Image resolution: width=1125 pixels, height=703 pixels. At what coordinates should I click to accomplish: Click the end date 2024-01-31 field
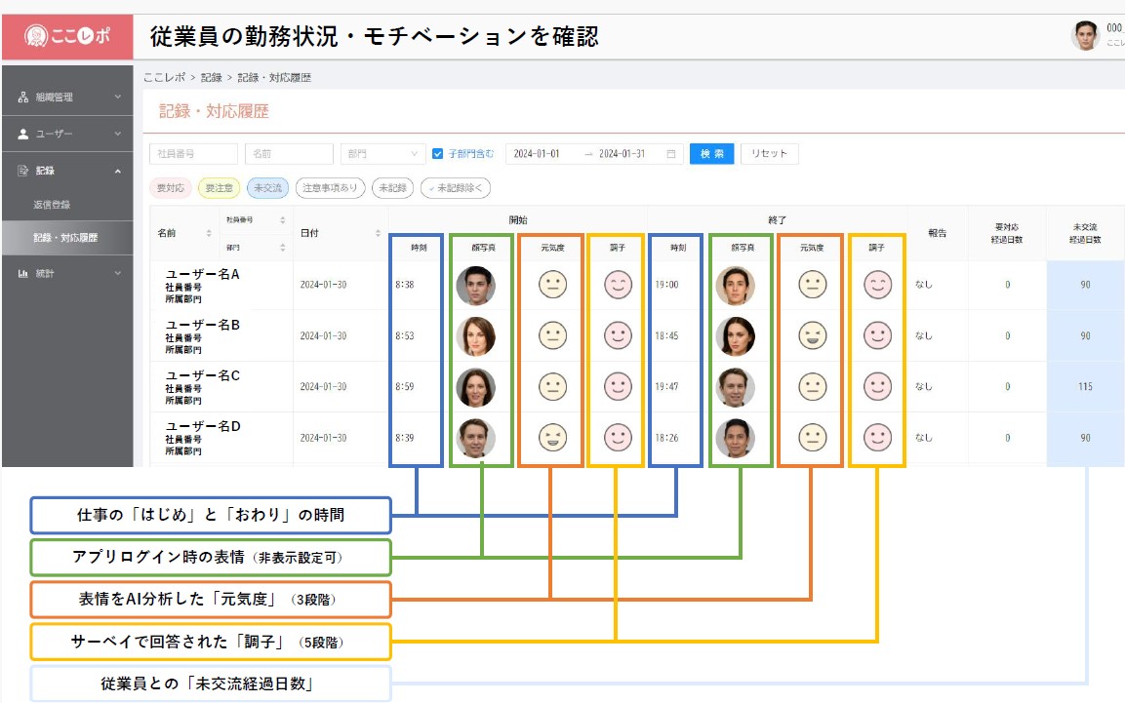tap(623, 153)
